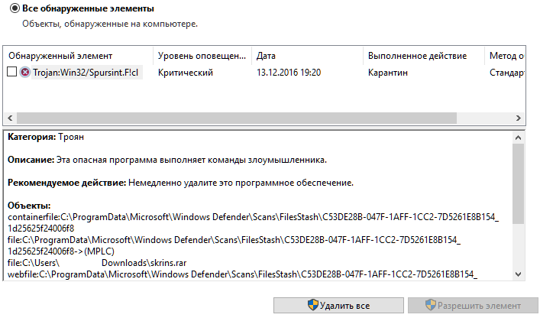This screenshot has width=540, height=321.
Task: Click the 'Удалить все' button
Action: coord(338,306)
